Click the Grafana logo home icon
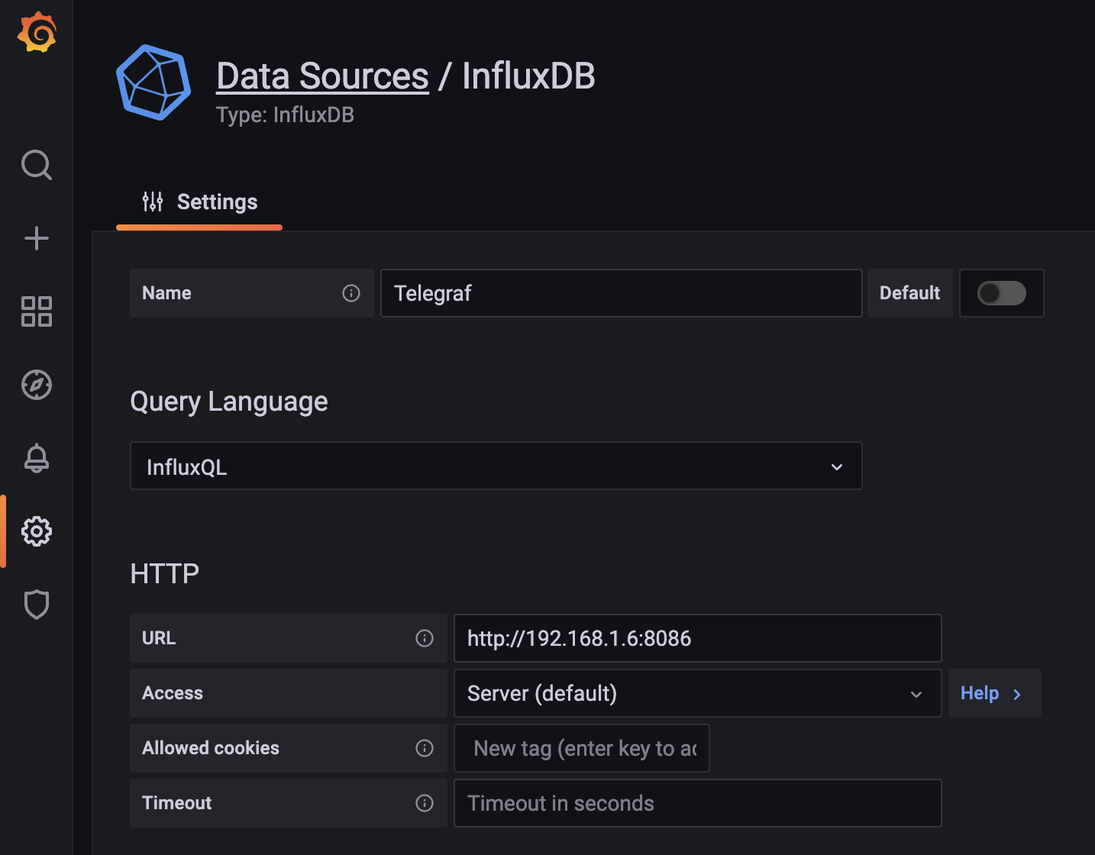1095x855 pixels. (37, 33)
